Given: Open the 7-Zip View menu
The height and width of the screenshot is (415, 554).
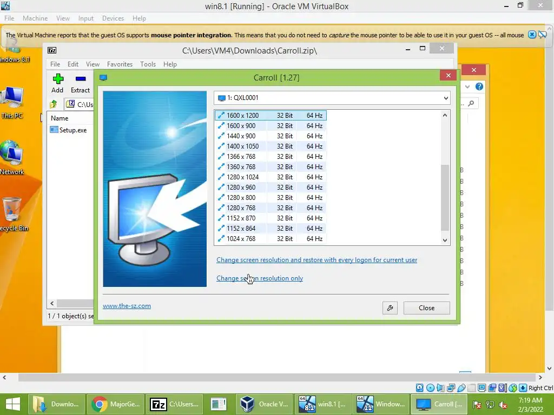Looking at the screenshot, I should click(x=93, y=64).
